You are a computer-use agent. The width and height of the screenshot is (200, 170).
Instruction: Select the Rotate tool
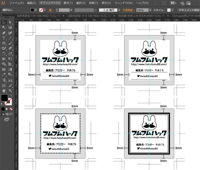[4, 53]
